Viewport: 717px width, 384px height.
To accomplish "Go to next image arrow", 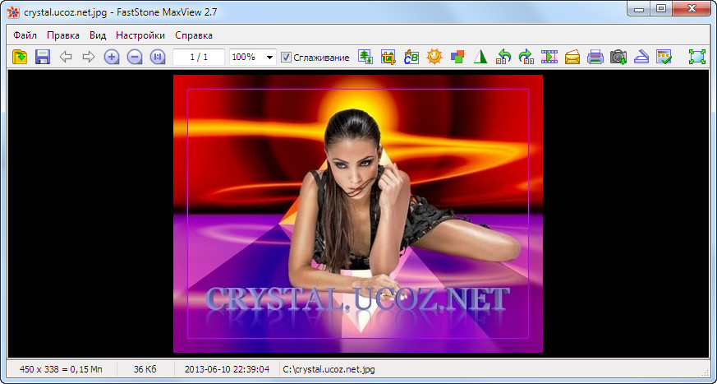I will point(89,57).
